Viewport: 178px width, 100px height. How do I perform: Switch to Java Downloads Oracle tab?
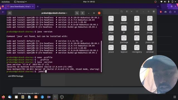coord(20,6)
